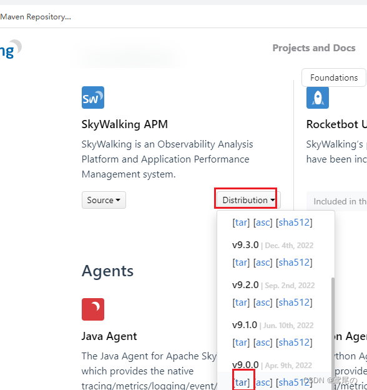Image resolution: width=367 pixels, height=390 pixels.
Task: Click the Agents section heading
Action: (x=107, y=271)
